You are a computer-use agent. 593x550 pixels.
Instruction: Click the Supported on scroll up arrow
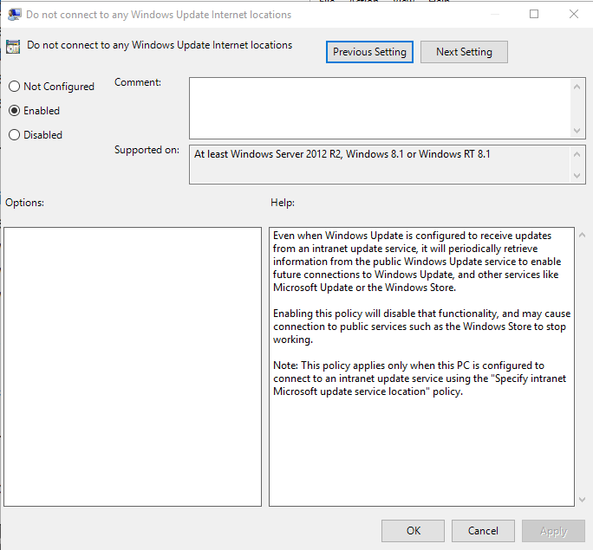577,154
